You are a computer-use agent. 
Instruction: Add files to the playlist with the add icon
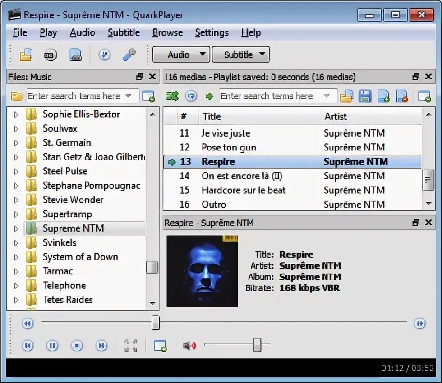(x=383, y=96)
